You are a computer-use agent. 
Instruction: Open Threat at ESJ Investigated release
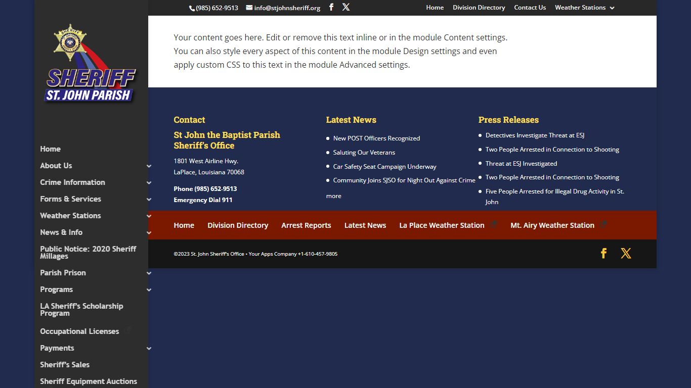click(x=521, y=164)
